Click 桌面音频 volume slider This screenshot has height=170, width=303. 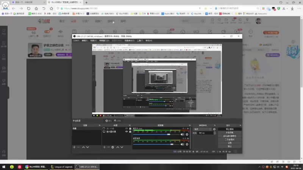click(x=156, y=144)
